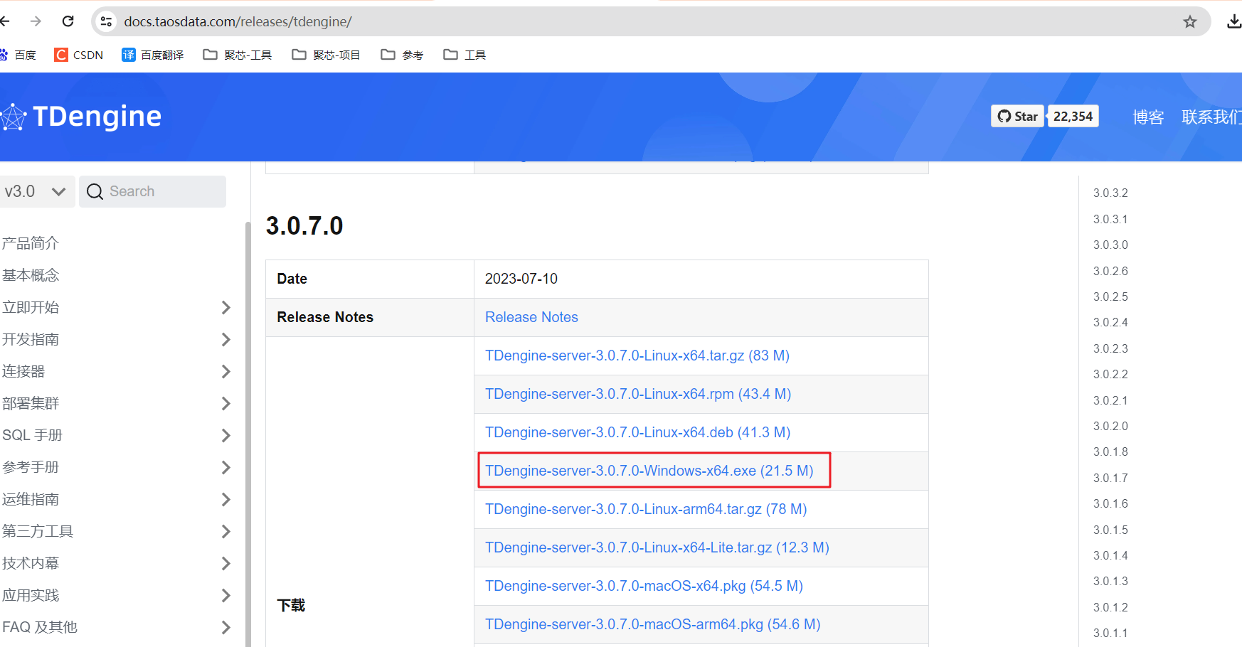The height and width of the screenshot is (647, 1242).
Task: Open the 聚芯-项目 bookmark folder
Action: point(327,55)
